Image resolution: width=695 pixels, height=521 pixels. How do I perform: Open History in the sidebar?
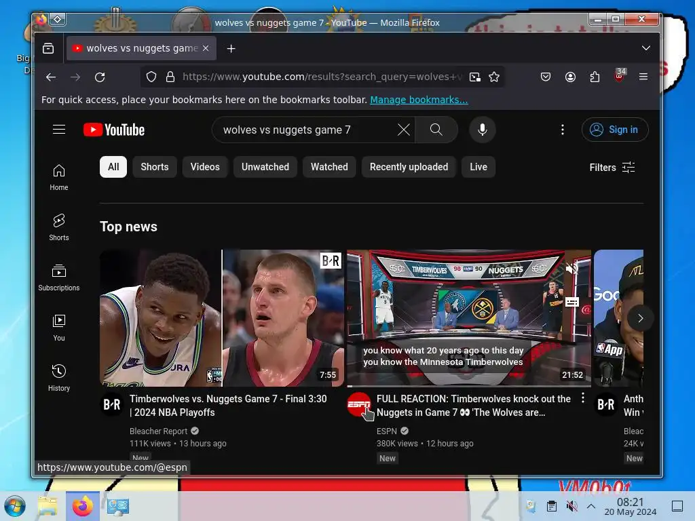pos(59,378)
